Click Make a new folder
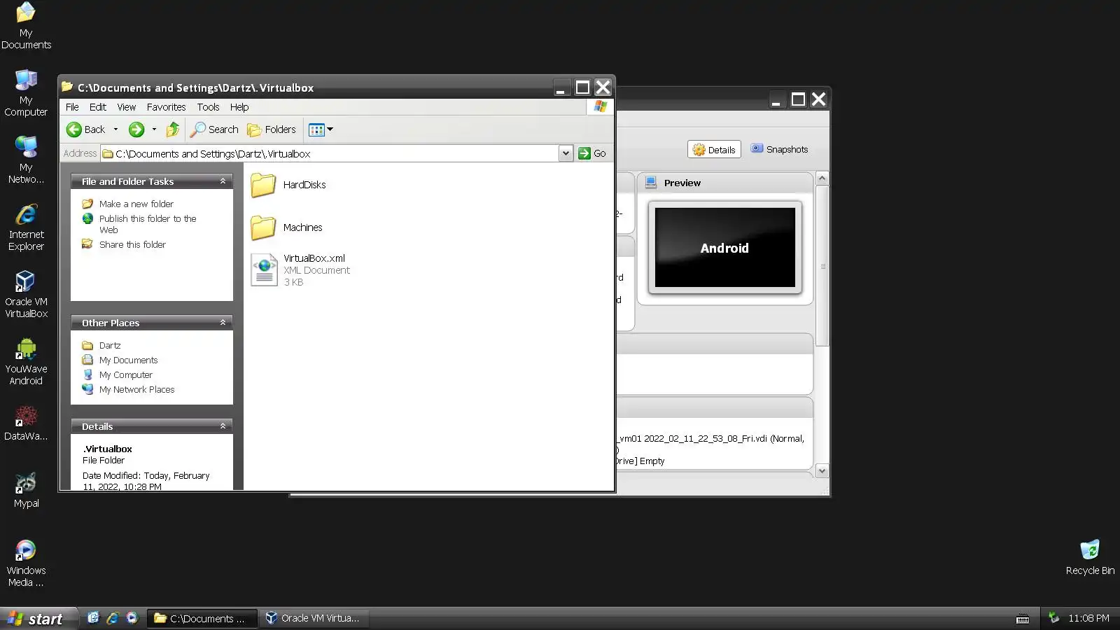 [136, 204]
